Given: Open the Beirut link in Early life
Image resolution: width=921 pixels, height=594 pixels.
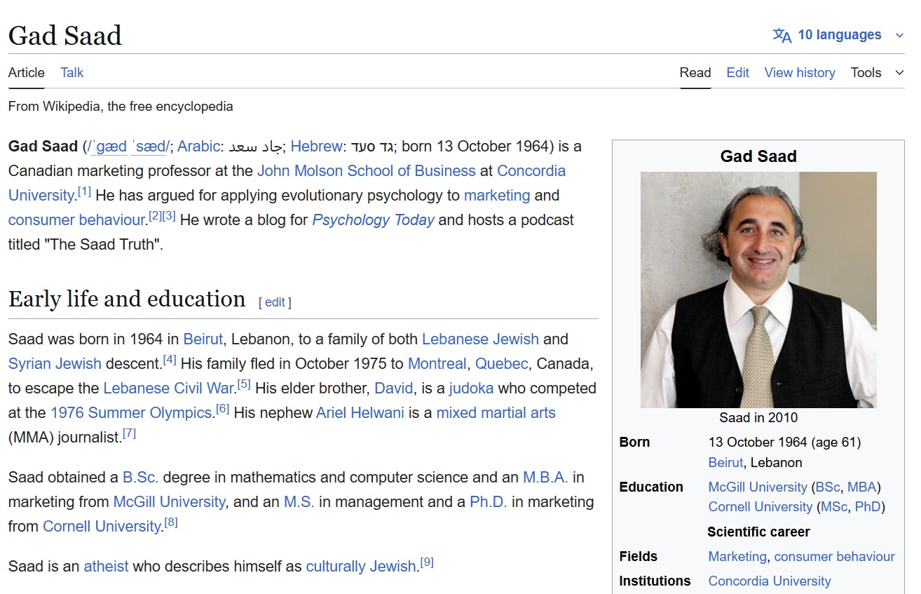Looking at the screenshot, I should [203, 339].
